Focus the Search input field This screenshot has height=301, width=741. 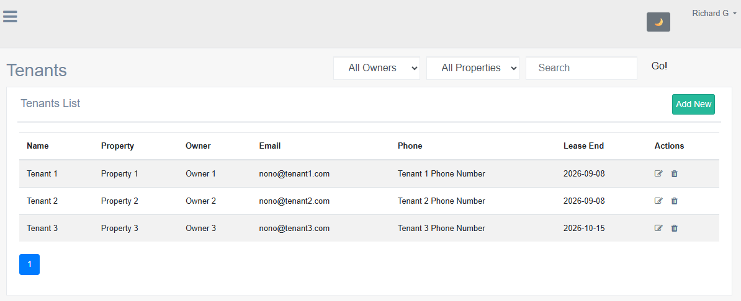[581, 68]
